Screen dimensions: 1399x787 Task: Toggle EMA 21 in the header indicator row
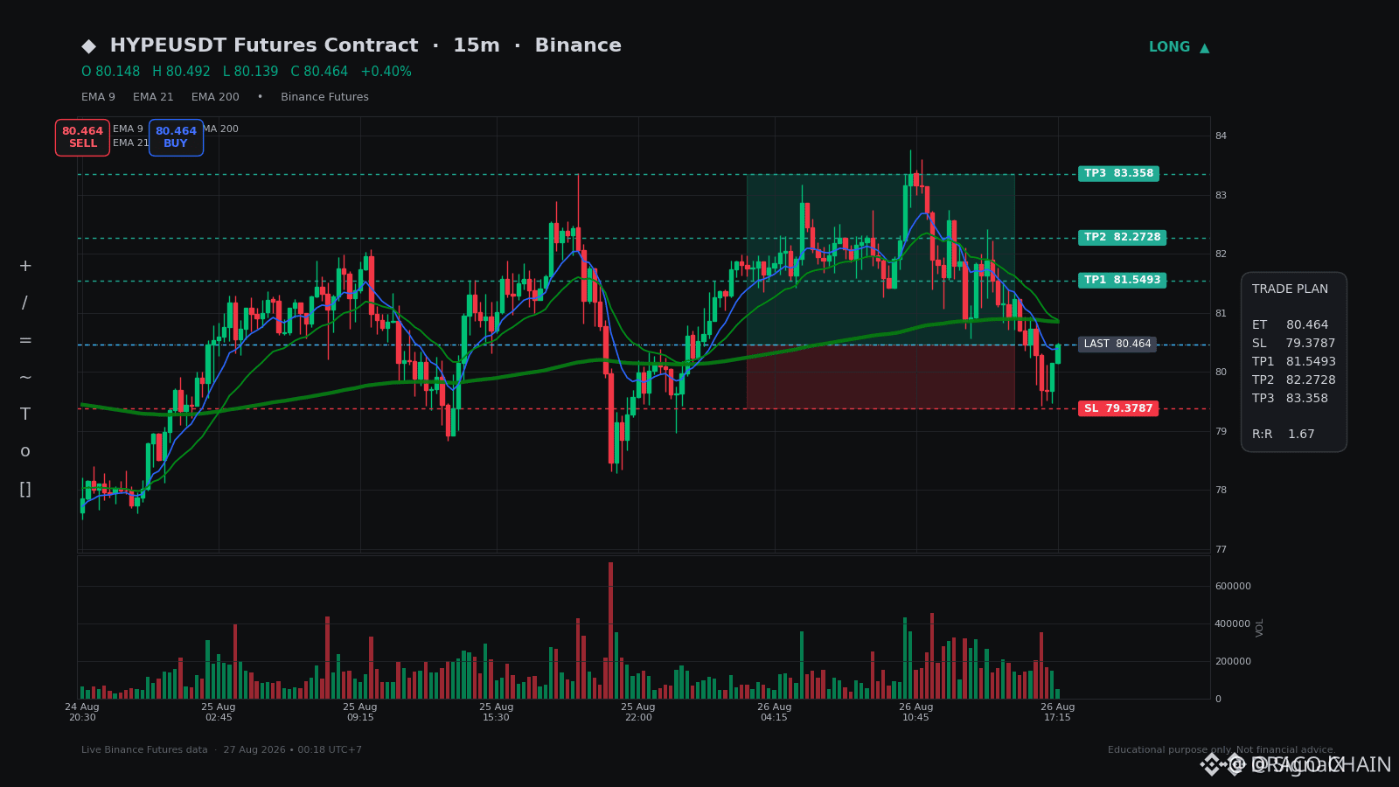pyautogui.click(x=153, y=97)
